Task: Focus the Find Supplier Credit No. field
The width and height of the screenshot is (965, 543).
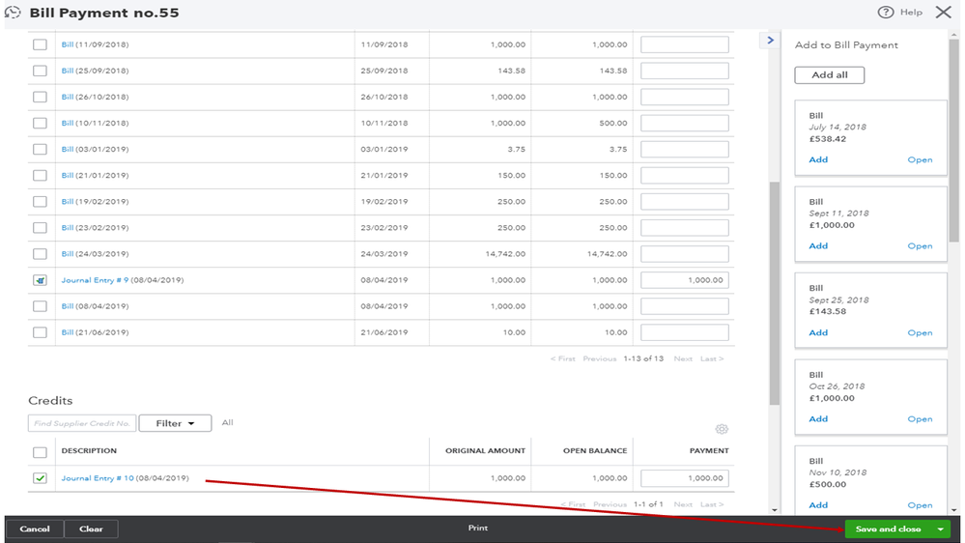Action: 82,423
